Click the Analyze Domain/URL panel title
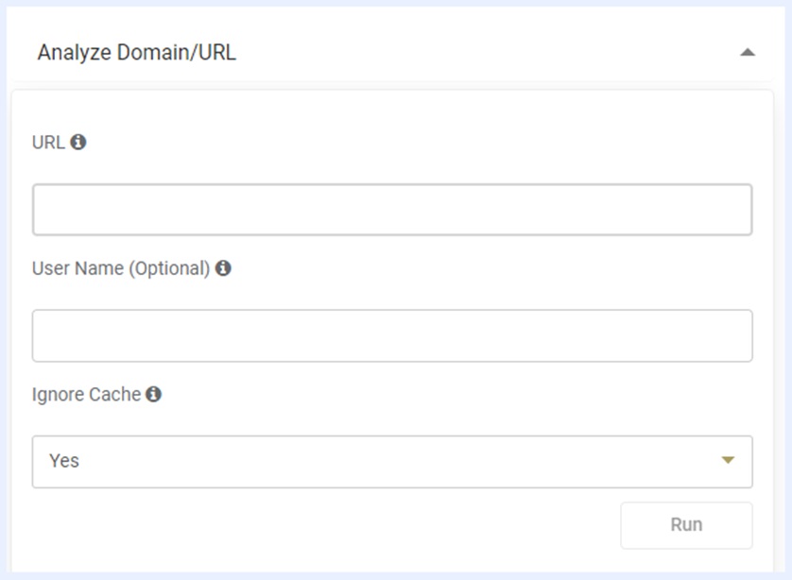The image size is (792, 580). tap(137, 53)
